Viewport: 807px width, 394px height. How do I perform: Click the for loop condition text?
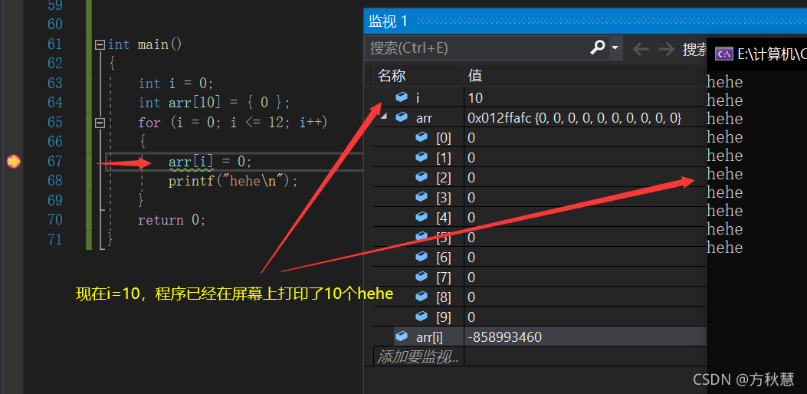249,123
